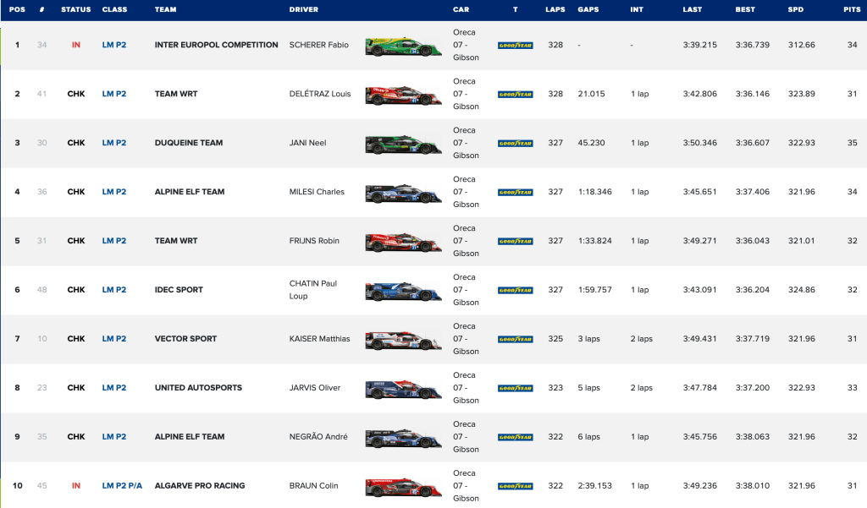Click driver name JARVIS Oliver

tap(315, 388)
